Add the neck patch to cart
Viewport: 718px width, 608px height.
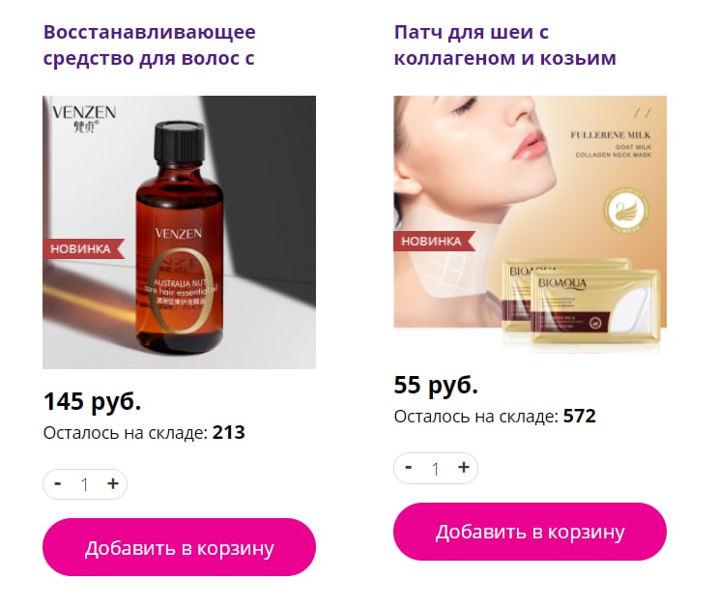click(x=530, y=532)
